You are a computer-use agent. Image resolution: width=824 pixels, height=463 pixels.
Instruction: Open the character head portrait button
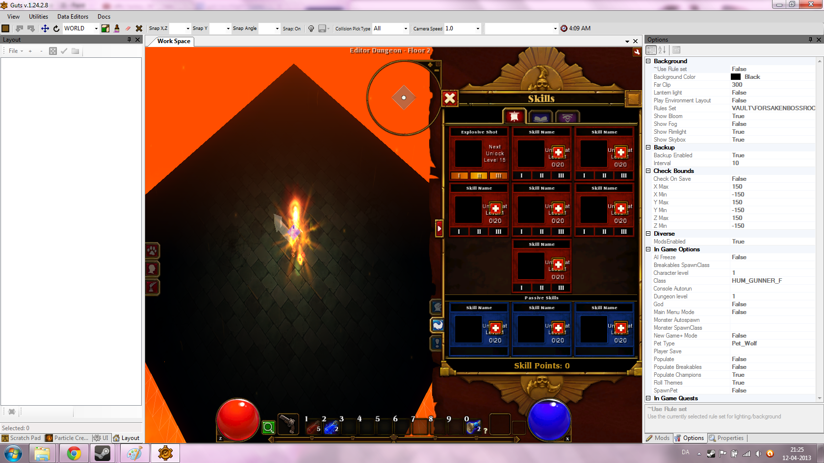tap(153, 269)
